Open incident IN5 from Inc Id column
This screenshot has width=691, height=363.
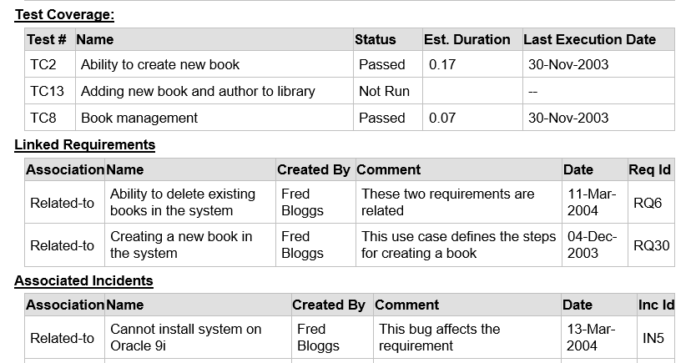pyautogui.click(x=652, y=338)
